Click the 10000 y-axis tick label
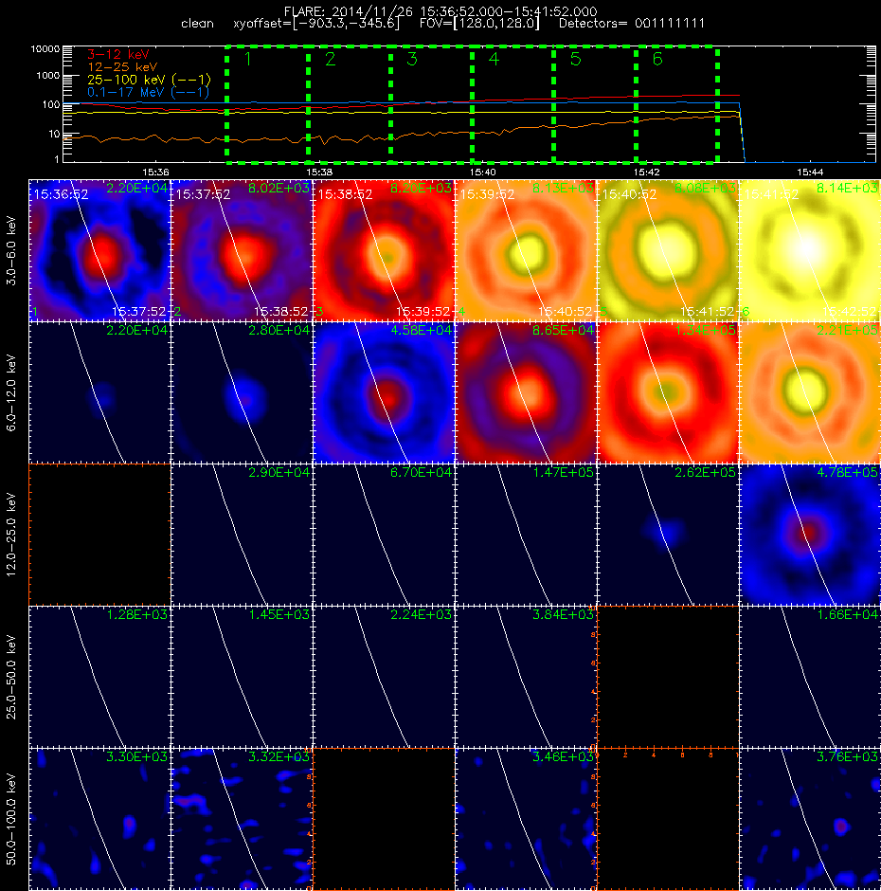This screenshot has width=881, height=891. 45,49
